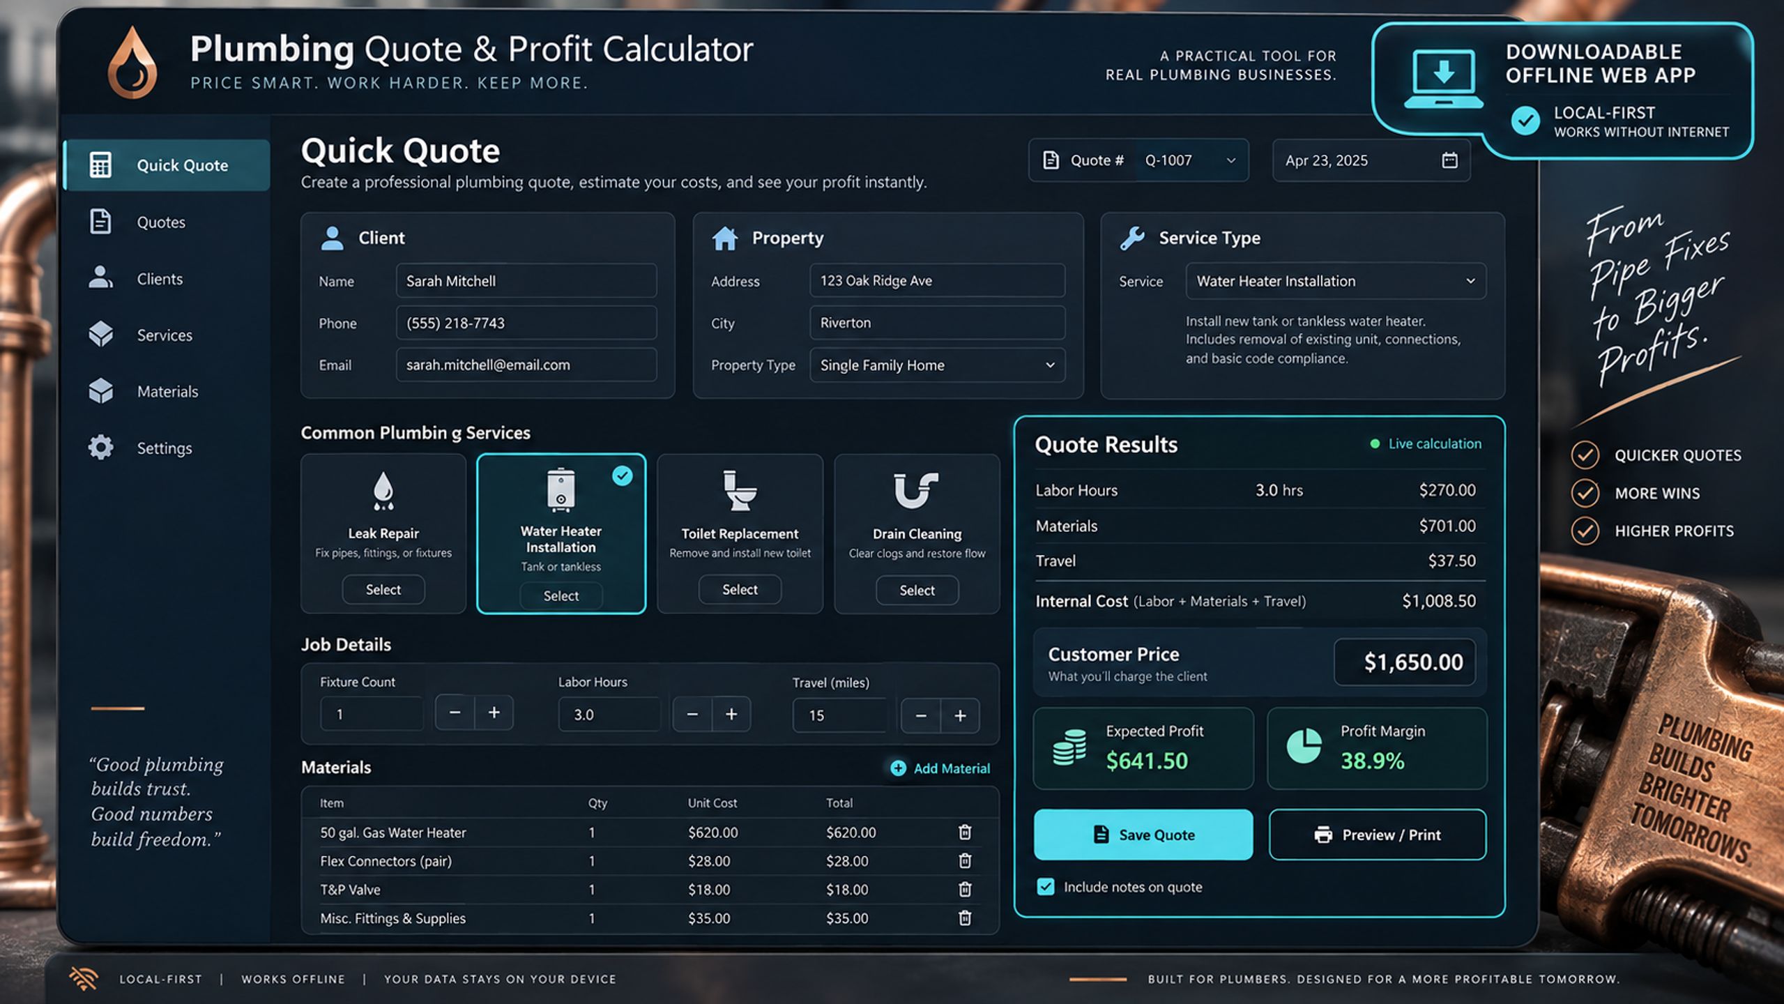Click the Leak Repair water drop icon
1784x1004 pixels.
383,490
